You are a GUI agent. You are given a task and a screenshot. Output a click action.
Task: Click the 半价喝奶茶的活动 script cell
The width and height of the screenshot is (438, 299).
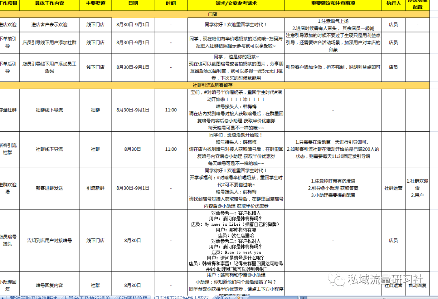[x=236, y=43]
